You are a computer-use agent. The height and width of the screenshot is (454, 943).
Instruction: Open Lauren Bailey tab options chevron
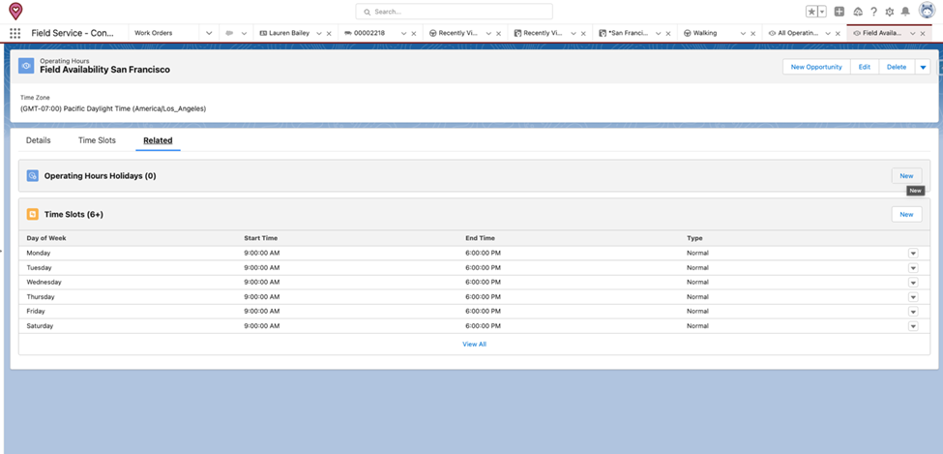tap(319, 34)
